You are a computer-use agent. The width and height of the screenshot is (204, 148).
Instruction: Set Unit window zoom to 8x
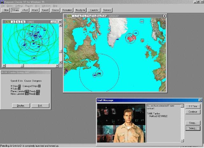23,22
